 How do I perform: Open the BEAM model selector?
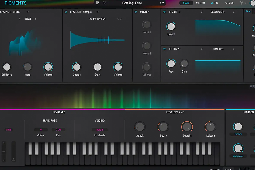coord(27,19)
